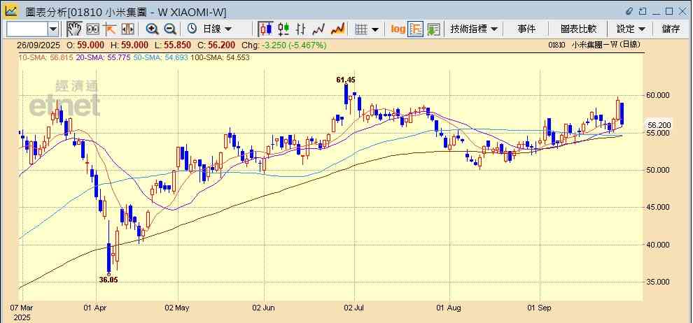The width and height of the screenshot is (693, 323).
Task: Focus the stock code input field
Action: point(27,29)
